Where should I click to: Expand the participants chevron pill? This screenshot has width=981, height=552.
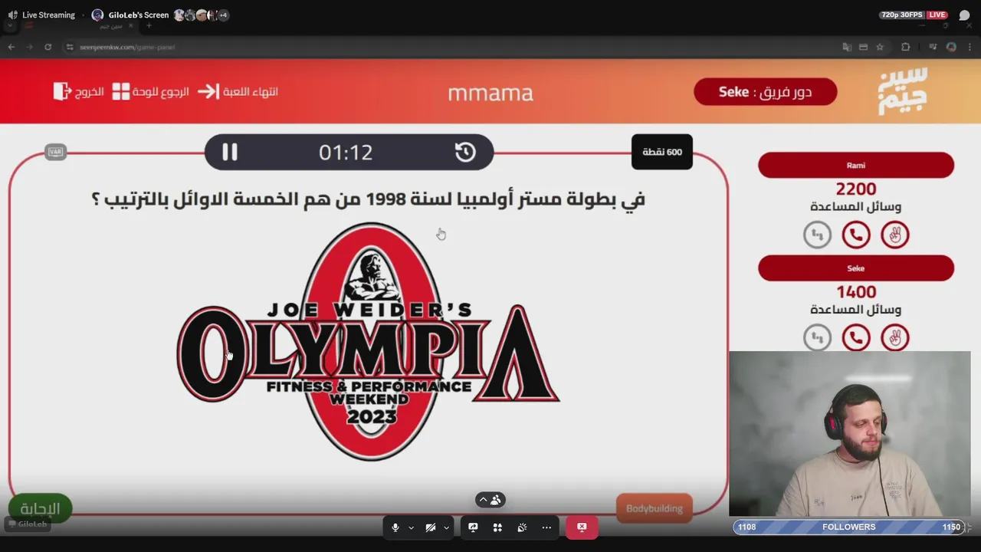(x=490, y=500)
